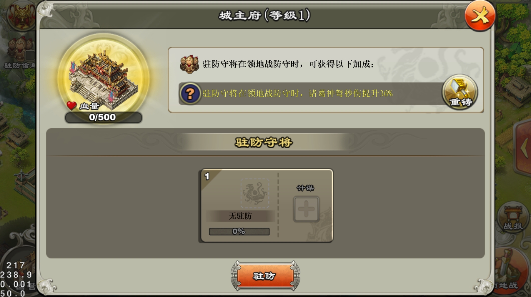Click the 重铸 hammer icon

[460, 92]
